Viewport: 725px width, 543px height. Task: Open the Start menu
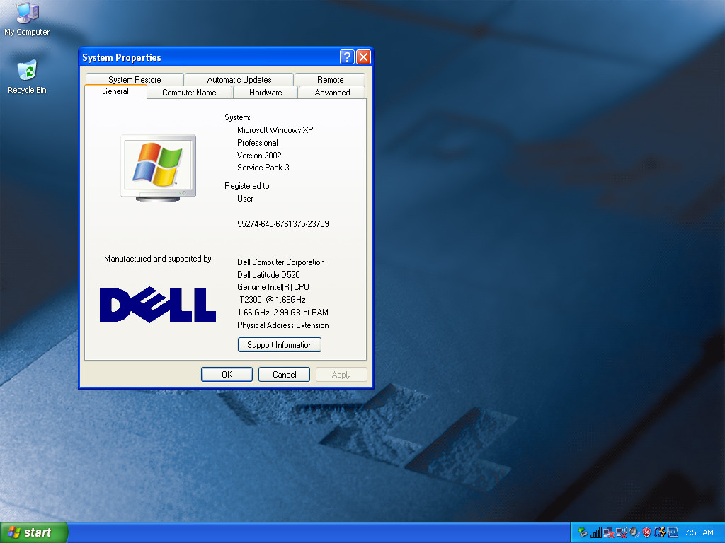[x=33, y=532]
